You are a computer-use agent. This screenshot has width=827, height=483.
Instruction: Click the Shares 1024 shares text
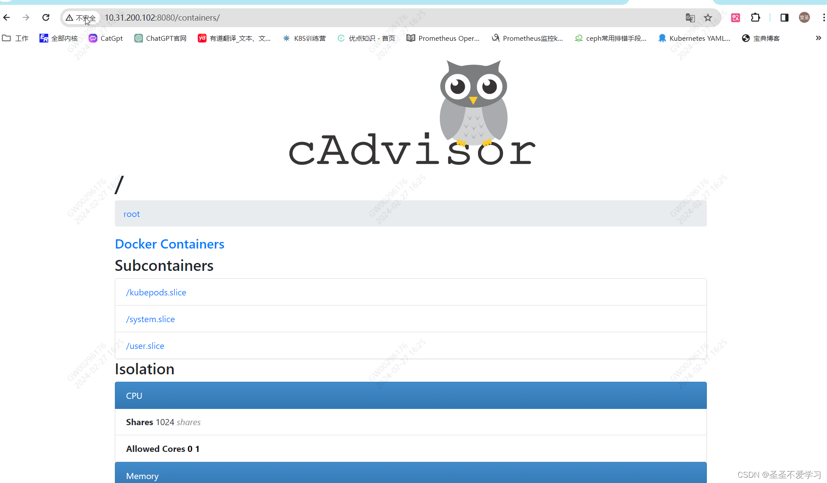click(163, 422)
